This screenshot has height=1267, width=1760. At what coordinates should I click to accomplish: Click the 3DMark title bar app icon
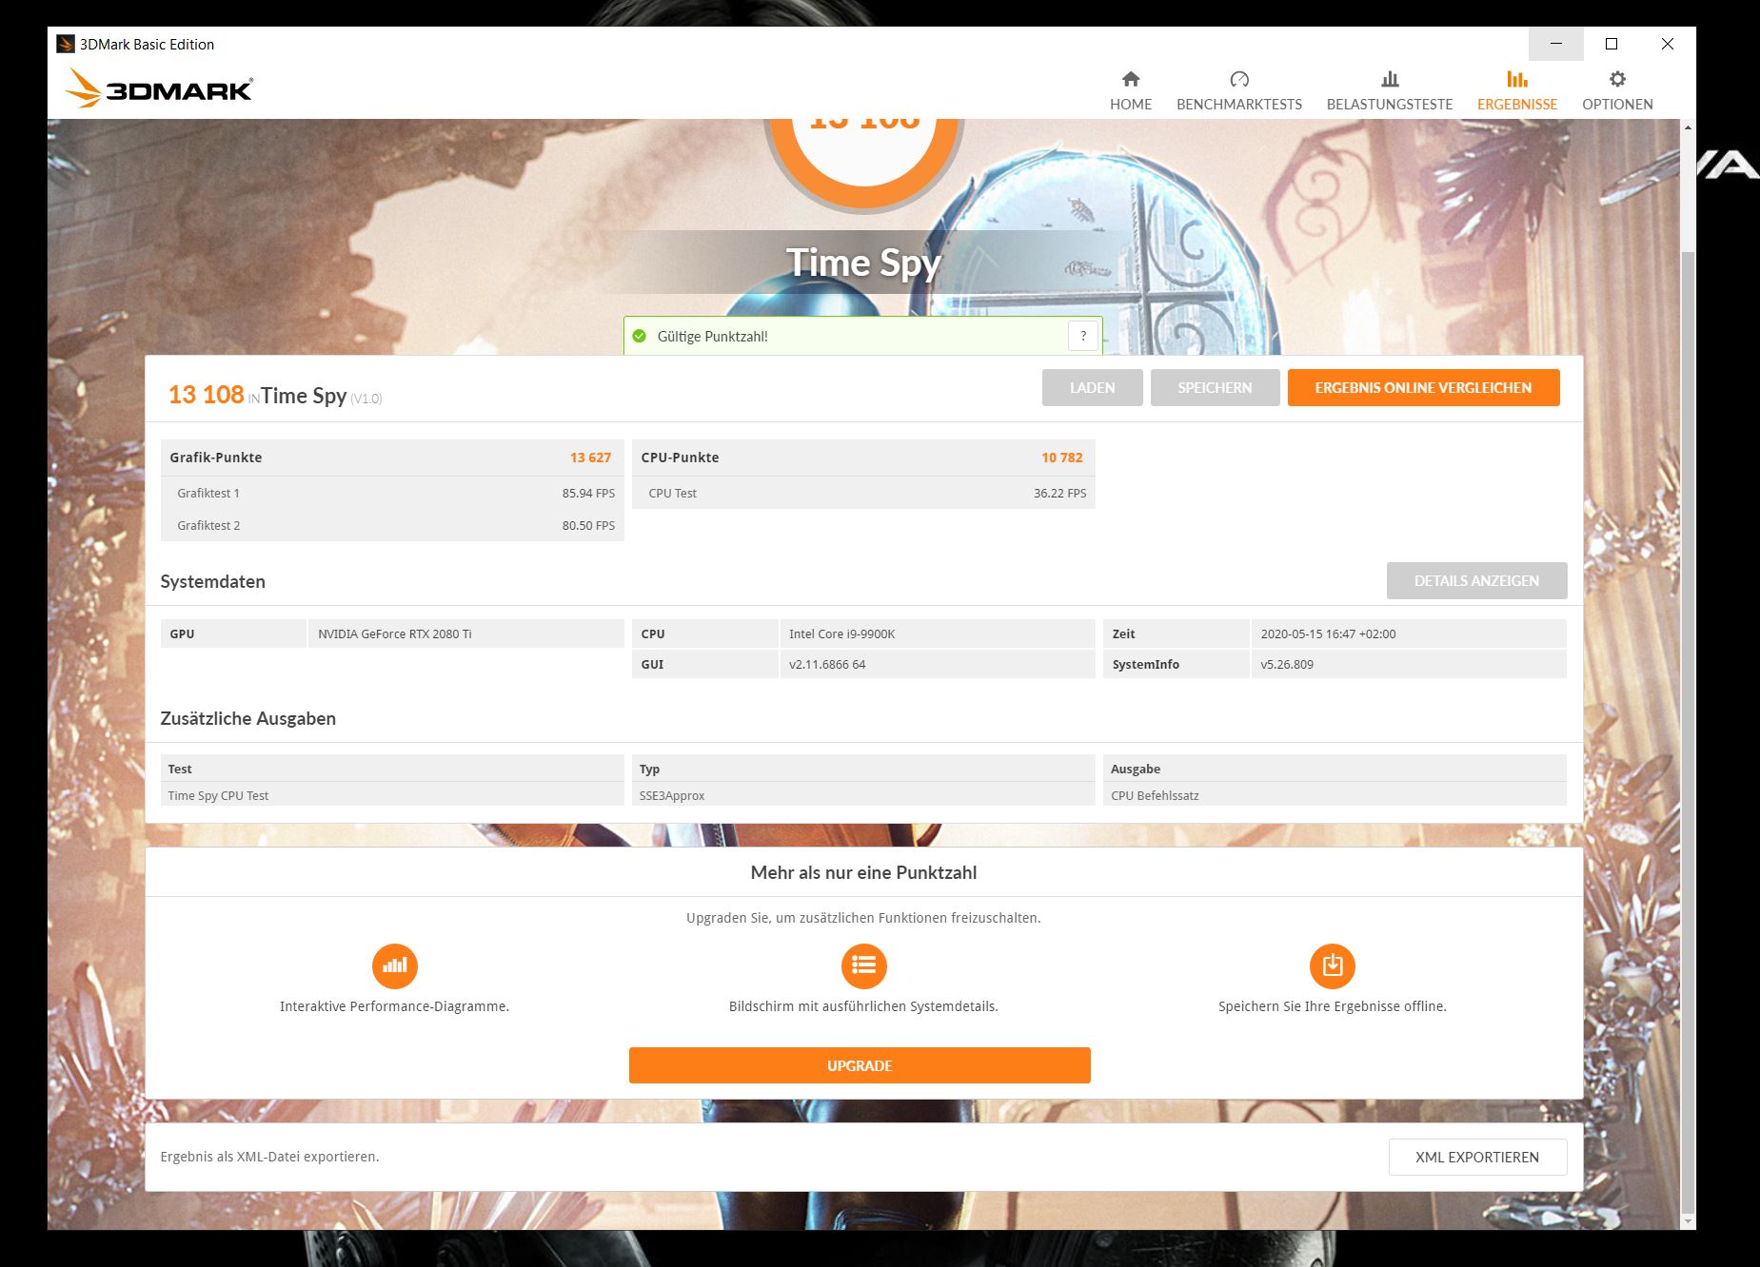pos(66,44)
